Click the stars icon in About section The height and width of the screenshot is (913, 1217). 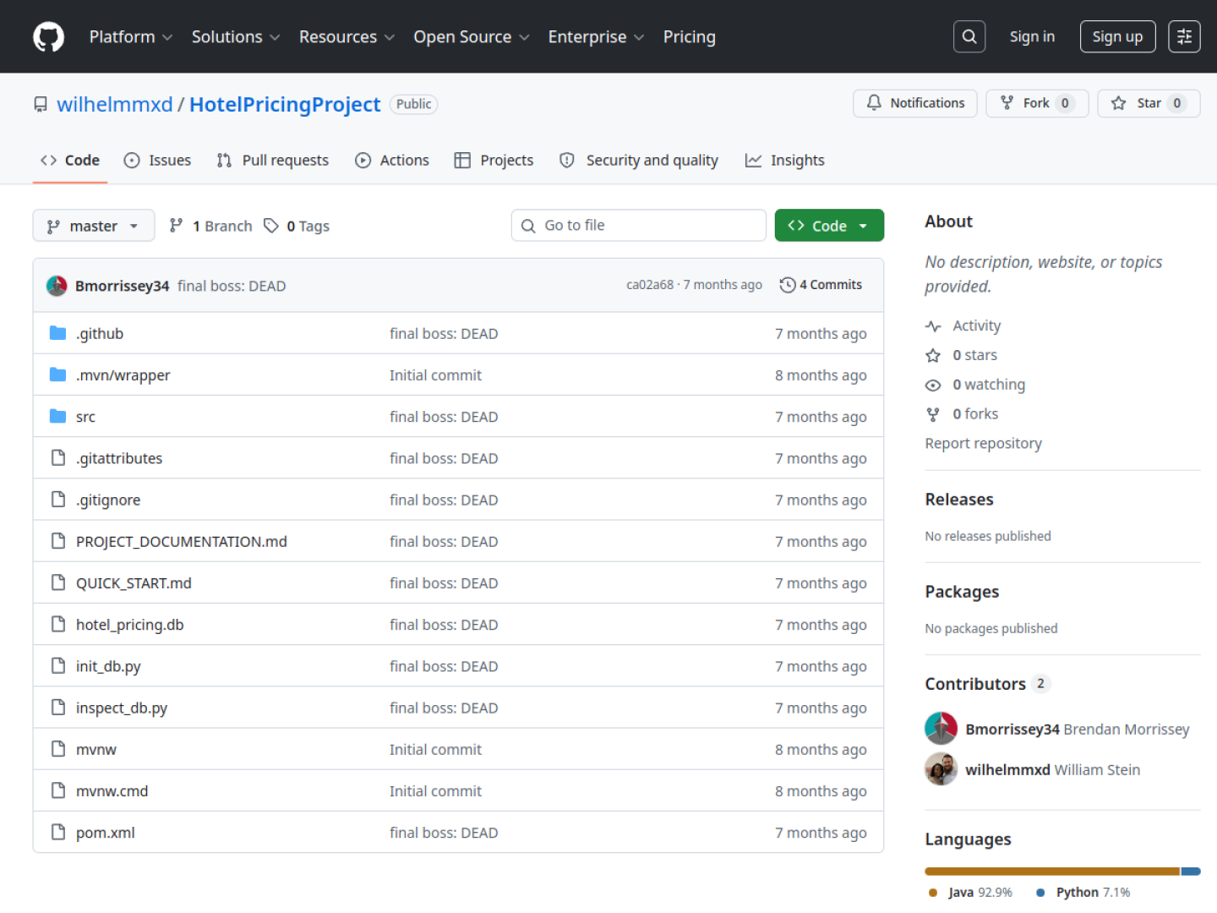click(933, 355)
